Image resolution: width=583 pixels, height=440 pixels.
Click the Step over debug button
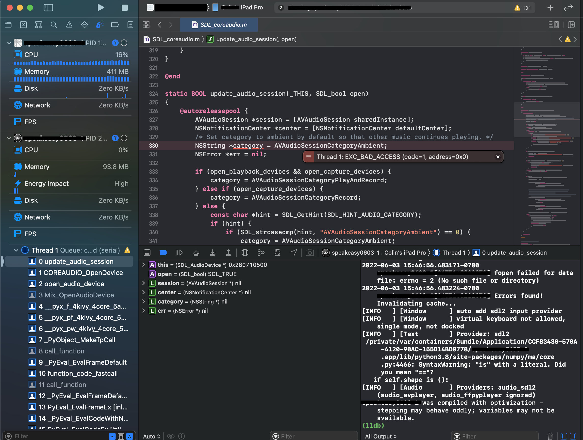(196, 253)
